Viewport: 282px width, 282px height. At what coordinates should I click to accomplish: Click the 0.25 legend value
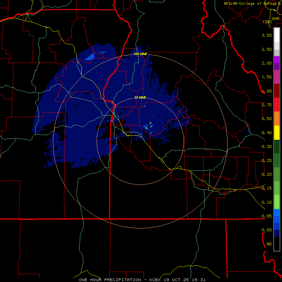pos(267,161)
